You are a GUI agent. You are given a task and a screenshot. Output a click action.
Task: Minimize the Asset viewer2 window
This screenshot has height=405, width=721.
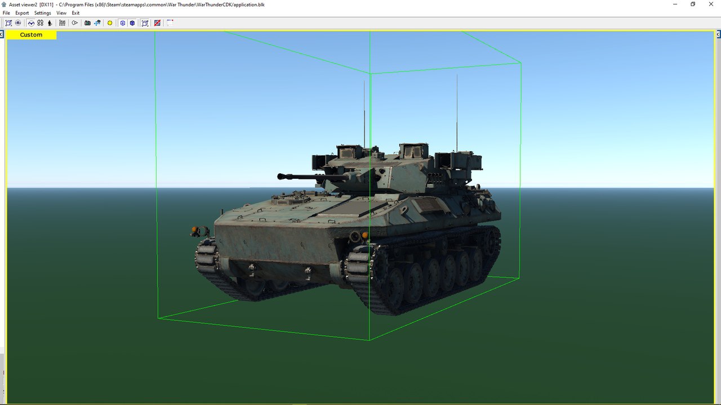click(x=675, y=4)
